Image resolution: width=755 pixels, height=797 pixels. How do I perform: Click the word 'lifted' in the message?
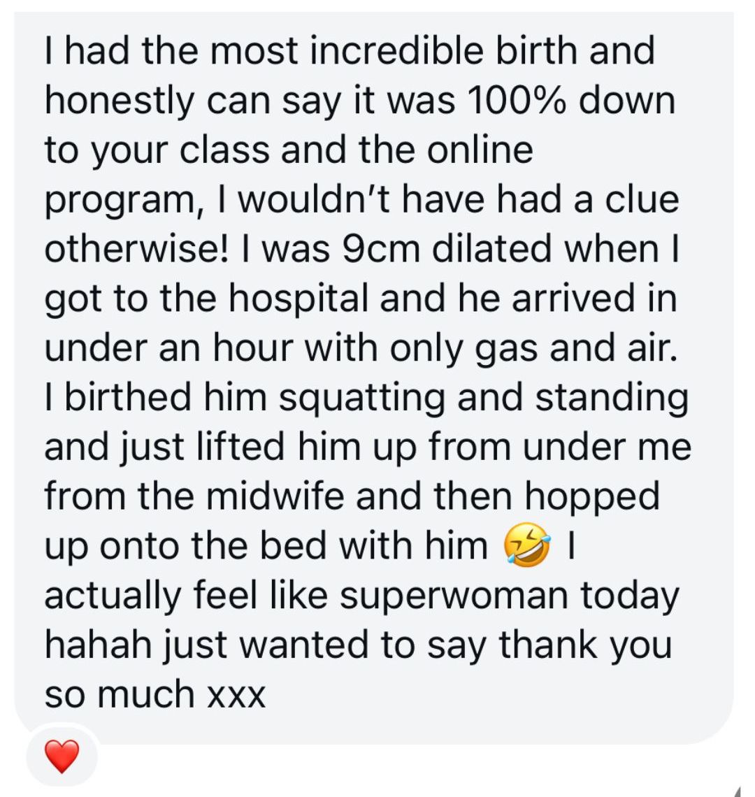240,447
